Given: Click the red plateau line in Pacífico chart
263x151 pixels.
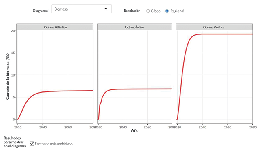Looking at the screenshot, I should [x=228, y=34].
